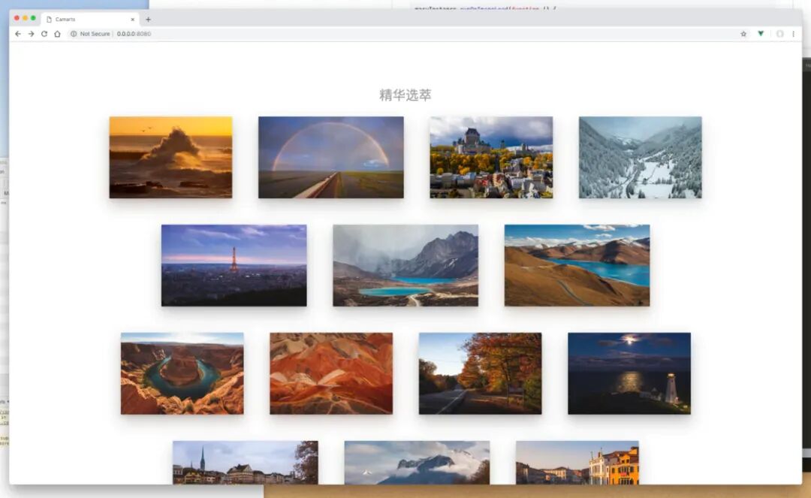Open the cloudy mountain peak photo
The height and width of the screenshot is (498, 811).
point(417,462)
